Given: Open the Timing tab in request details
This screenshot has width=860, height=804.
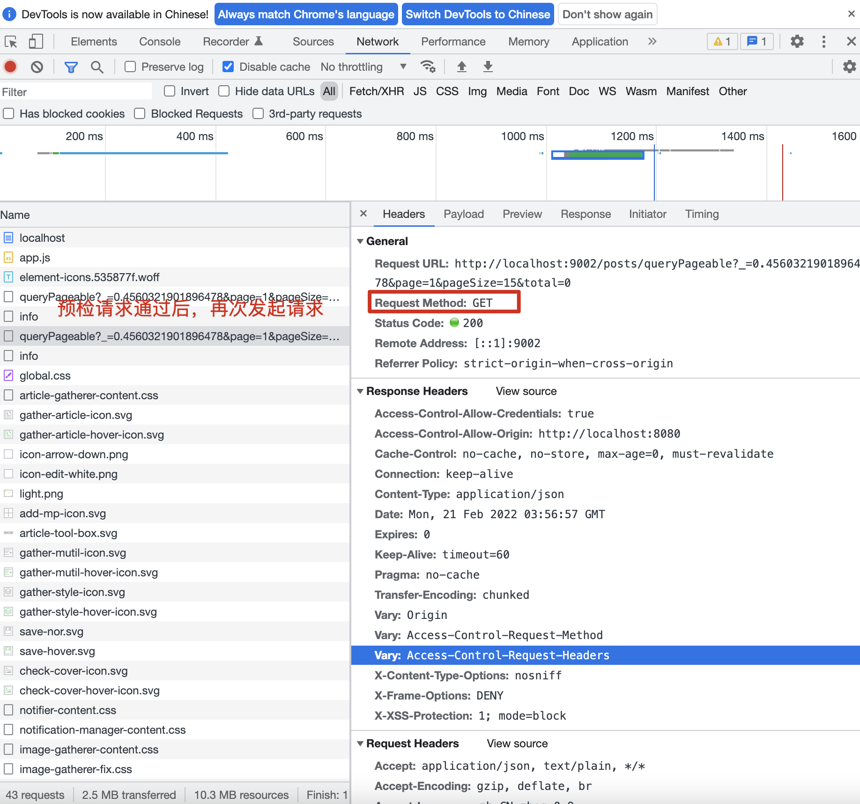Looking at the screenshot, I should tap(701, 214).
